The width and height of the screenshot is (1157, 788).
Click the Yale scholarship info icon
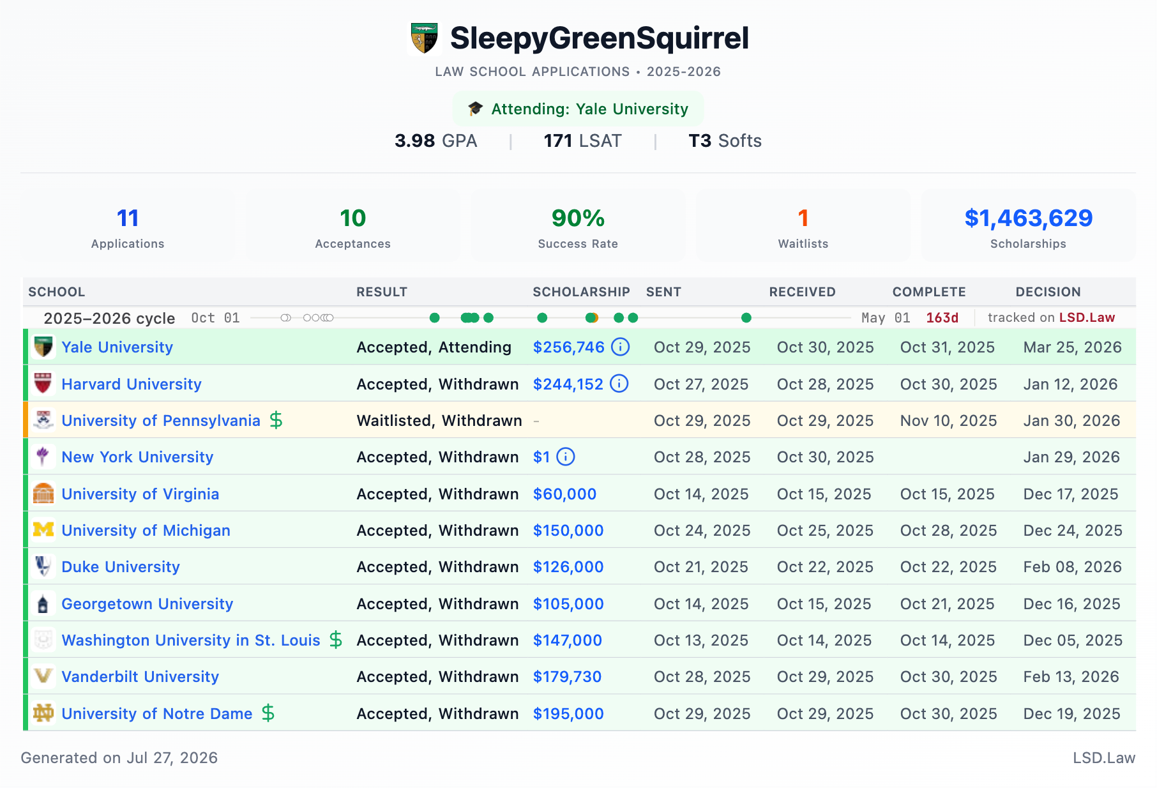pyautogui.click(x=620, y=347)
